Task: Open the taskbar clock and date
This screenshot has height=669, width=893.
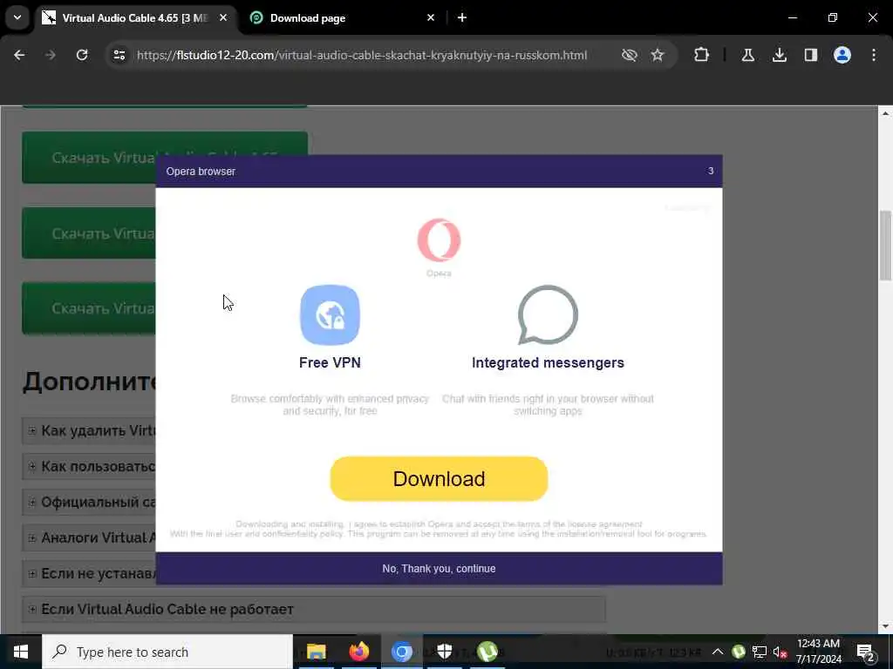Action: tap(818, 652)
